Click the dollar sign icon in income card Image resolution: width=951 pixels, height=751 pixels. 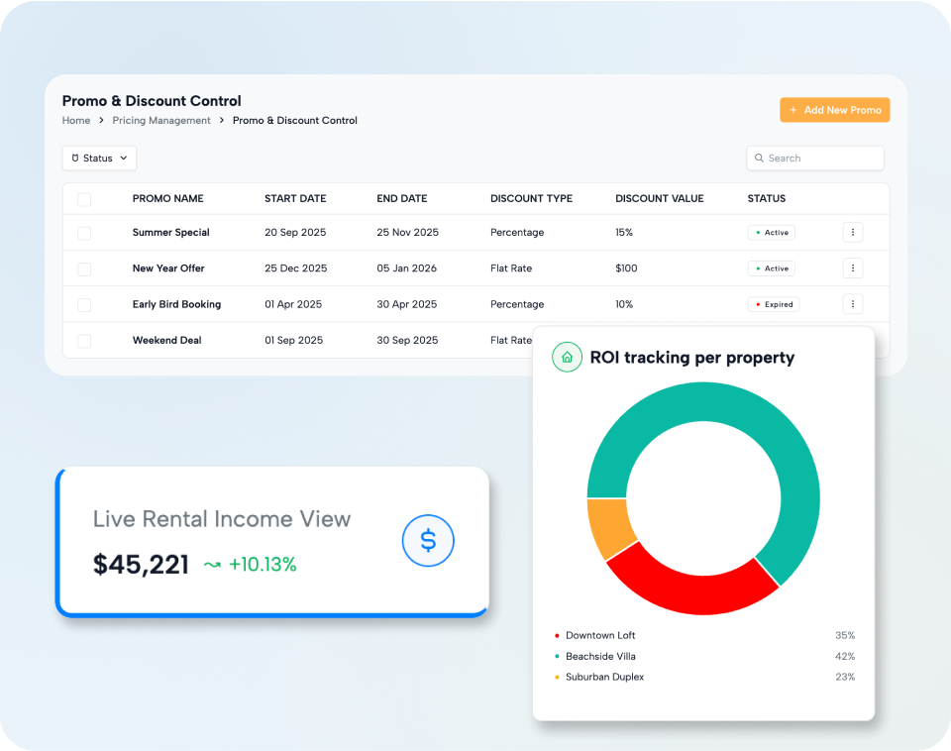pos(428,540)
